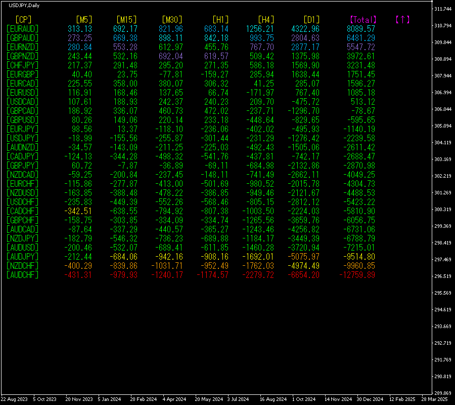Select the [GBPNZD] pair label

(22, 56)
